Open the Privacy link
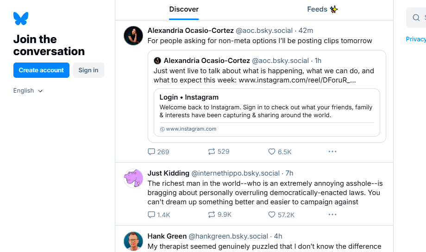This screenshot has width=426, height=252. coord(416,39)
